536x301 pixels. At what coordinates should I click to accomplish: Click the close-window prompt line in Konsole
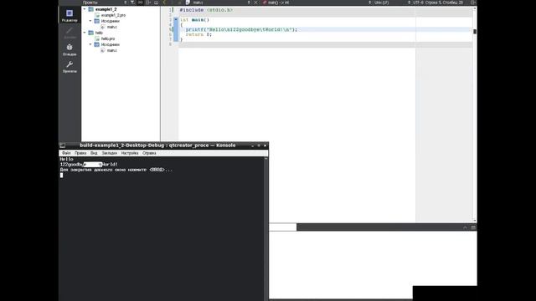click(x=116, y=170)
